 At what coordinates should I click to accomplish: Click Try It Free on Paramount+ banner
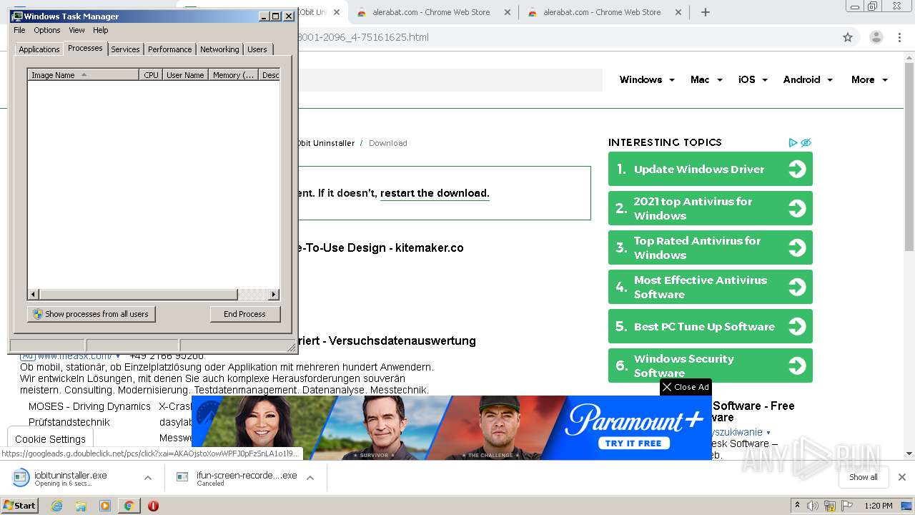click(x=633, y=443)
